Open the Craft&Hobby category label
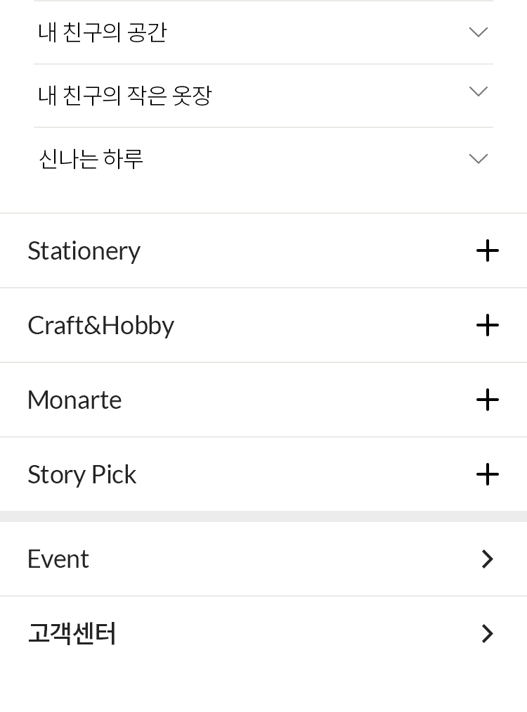This screenshot has height=712, width=527. [100, 325]
